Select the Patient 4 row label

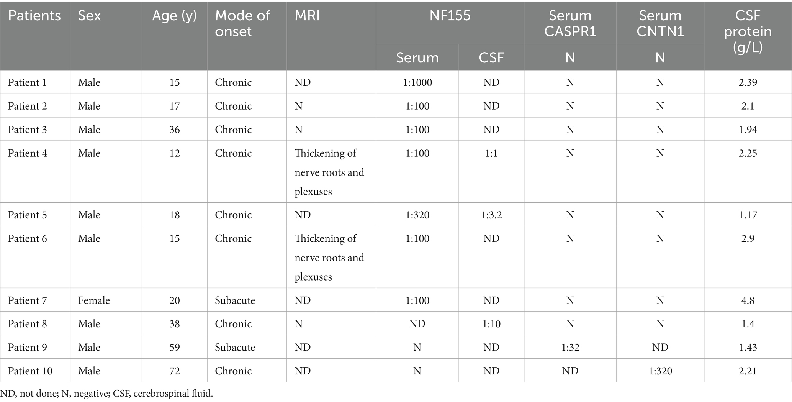tap(27, 153)
